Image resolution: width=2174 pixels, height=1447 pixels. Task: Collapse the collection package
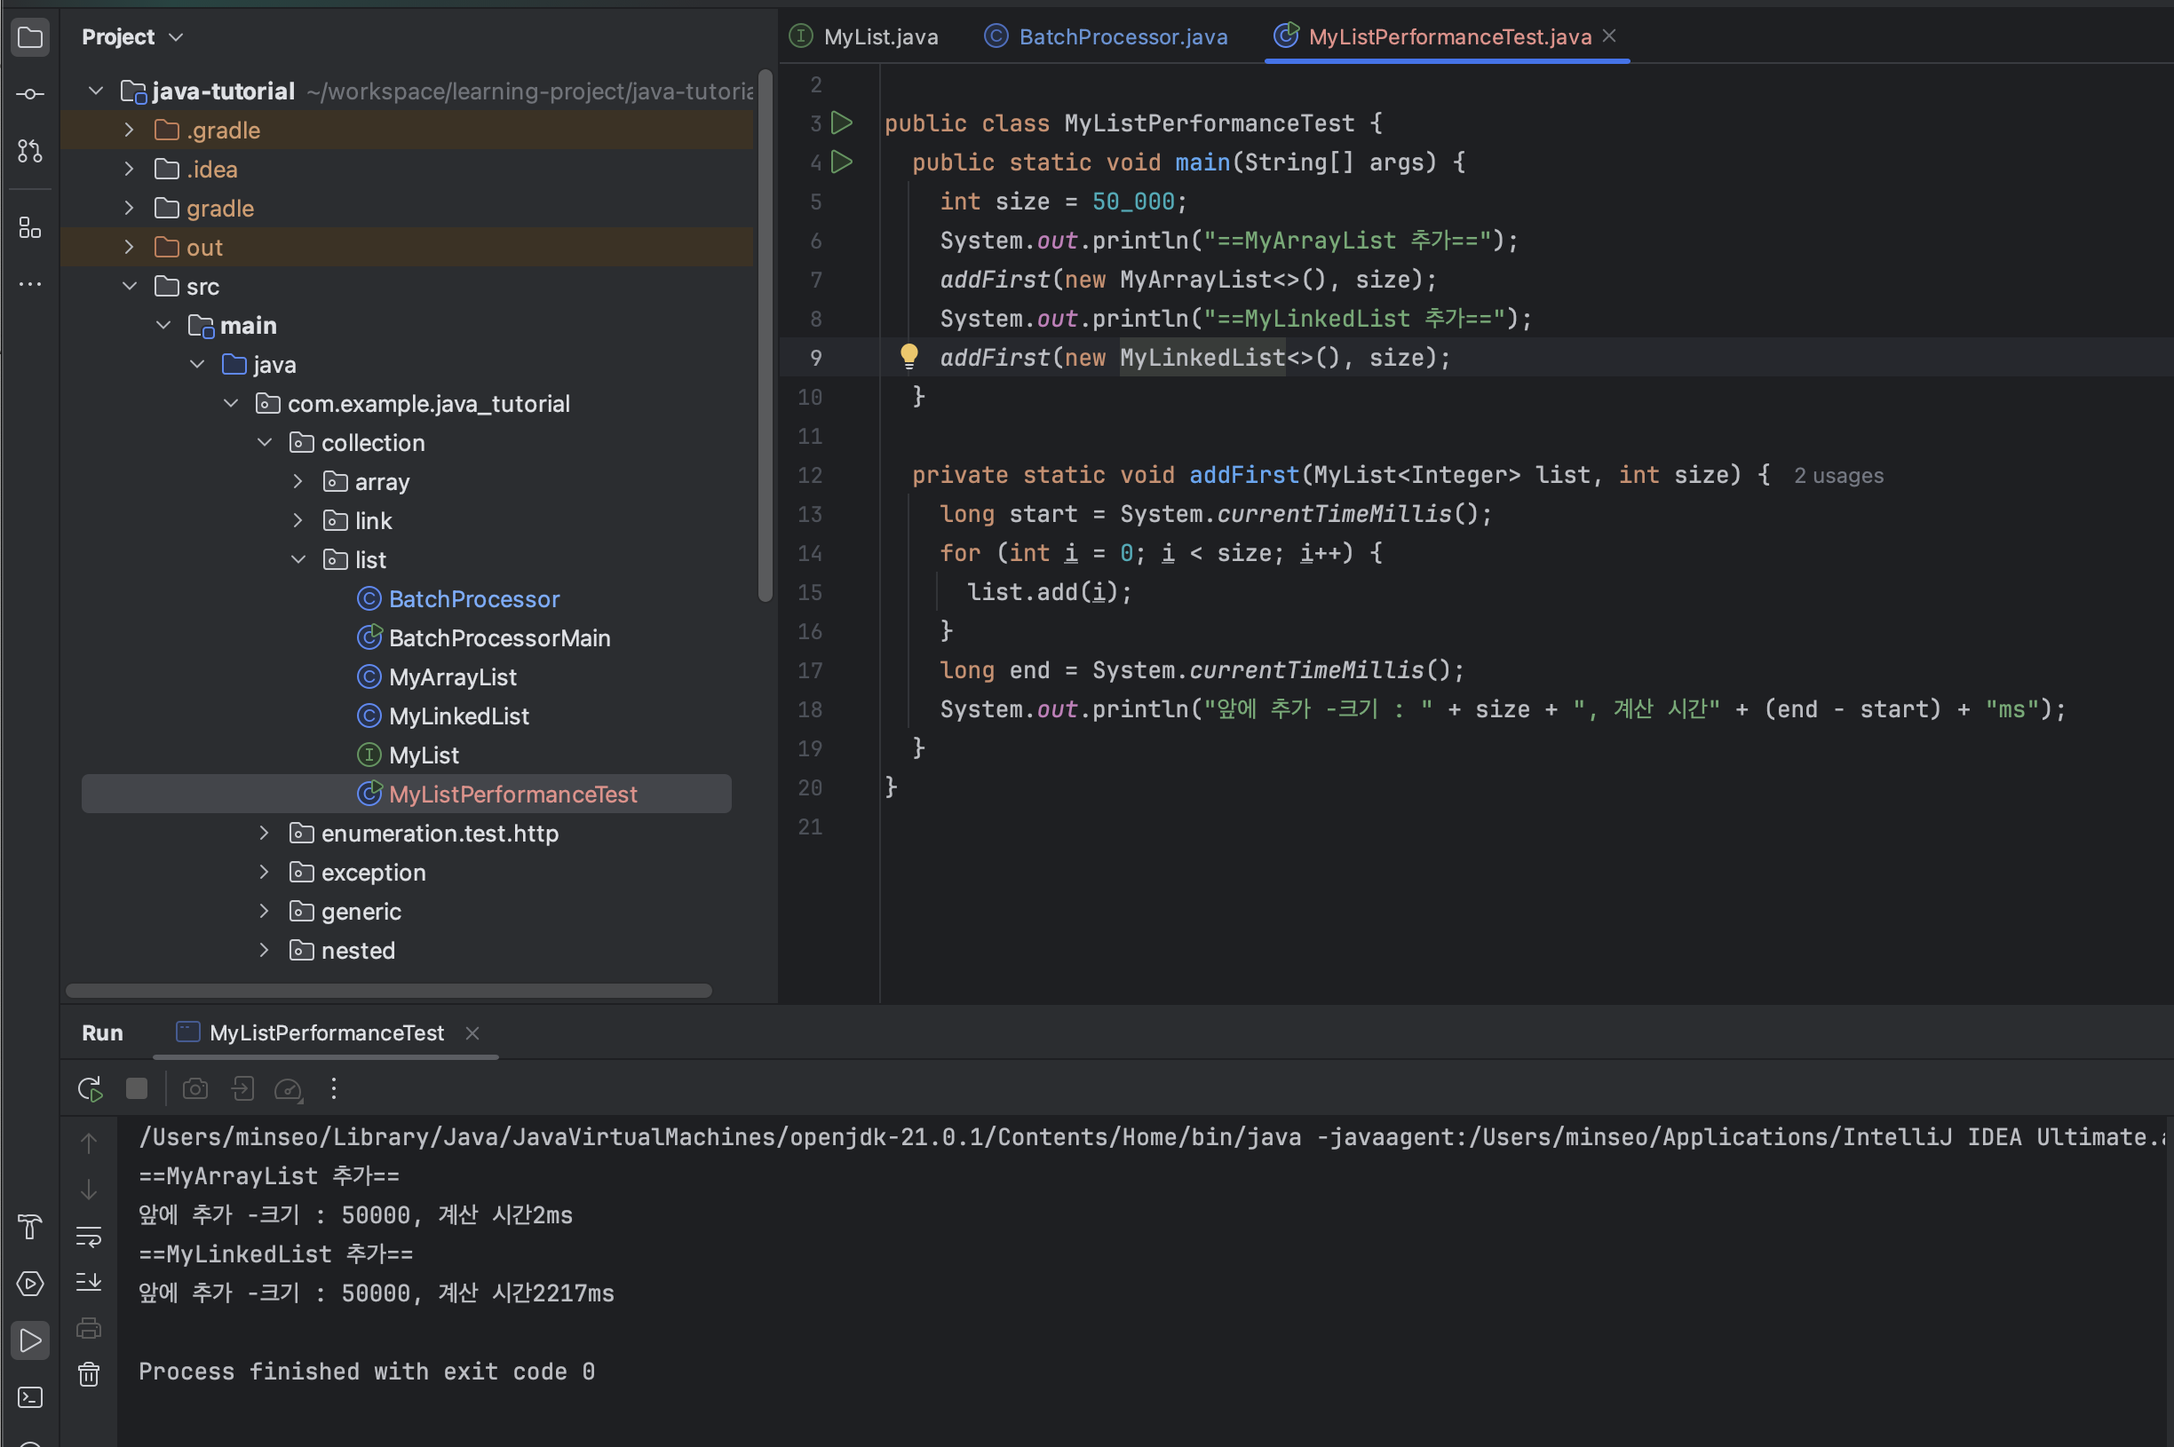[x=264, y=442]
